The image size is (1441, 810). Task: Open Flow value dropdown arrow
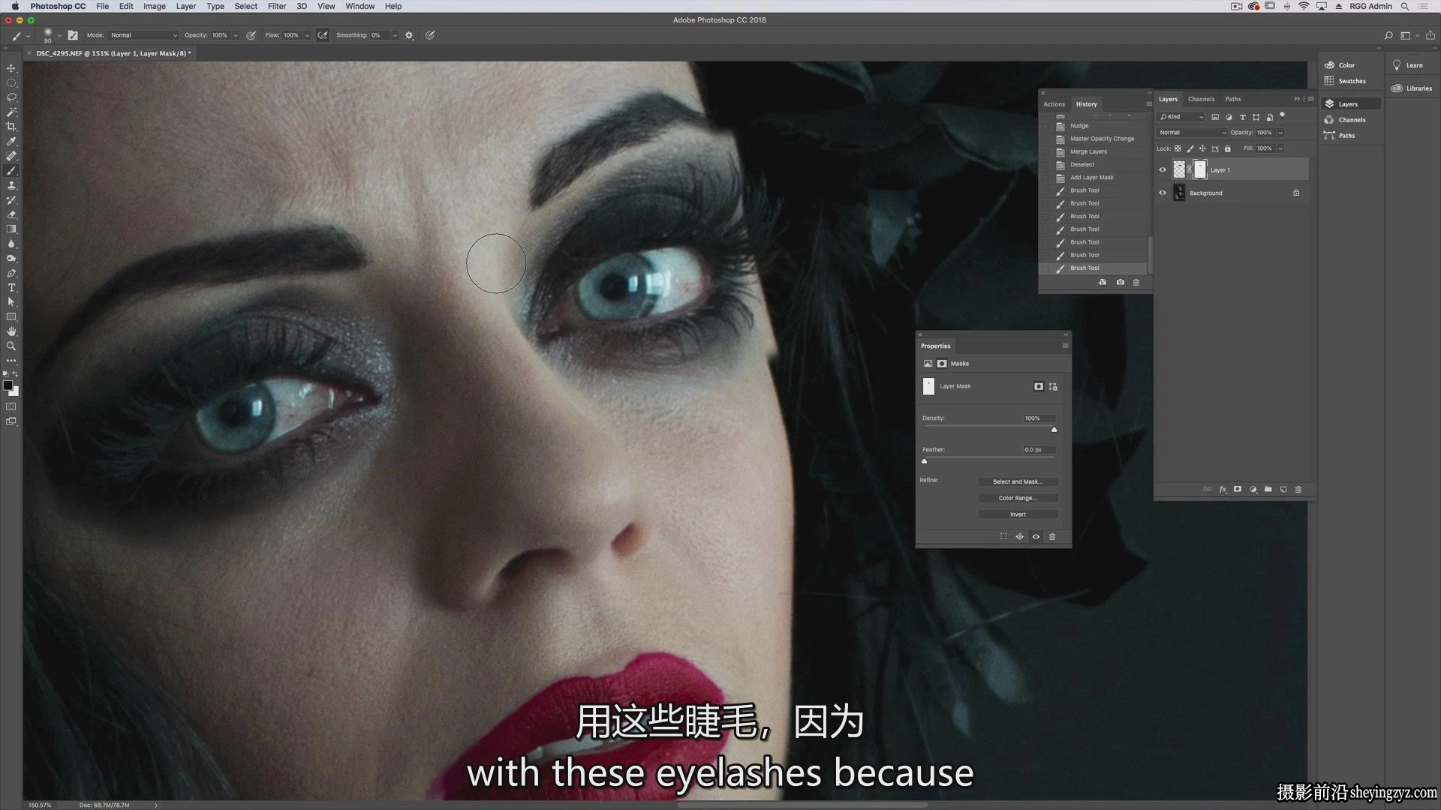[x=307, y=35]
